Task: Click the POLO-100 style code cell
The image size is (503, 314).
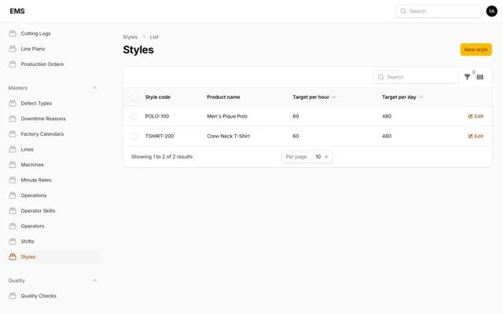Action: [x=157, y=116]
